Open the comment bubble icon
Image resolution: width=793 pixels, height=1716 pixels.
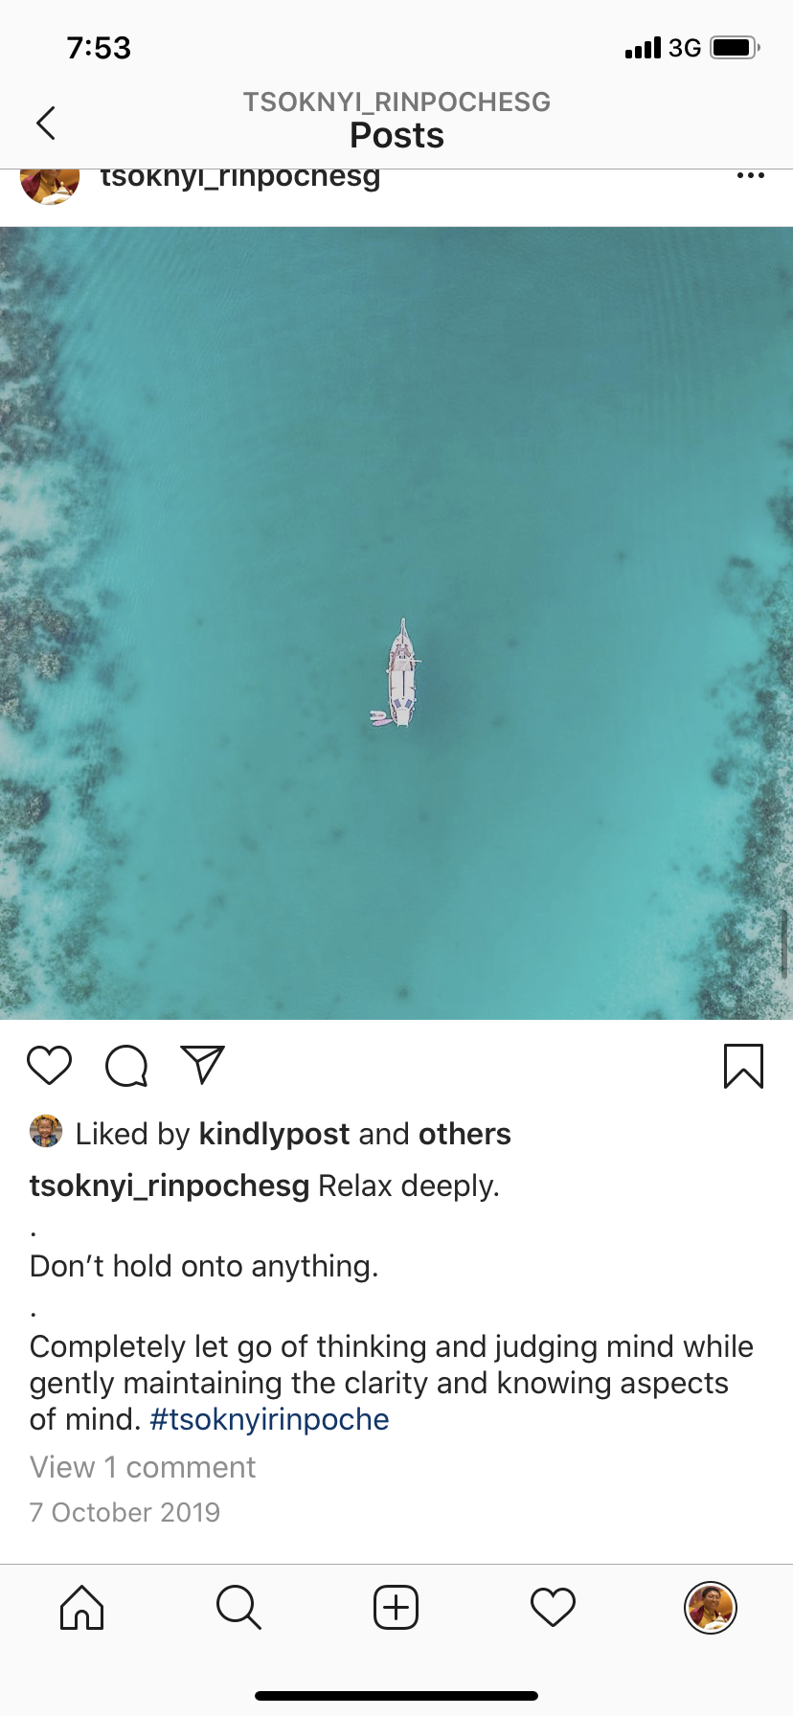pos(126,1066)
